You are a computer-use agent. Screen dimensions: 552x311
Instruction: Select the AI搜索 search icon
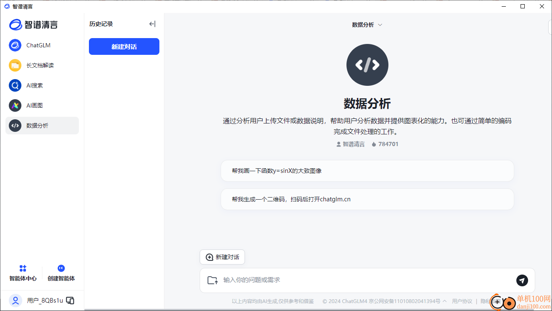[x=15, y=85]
